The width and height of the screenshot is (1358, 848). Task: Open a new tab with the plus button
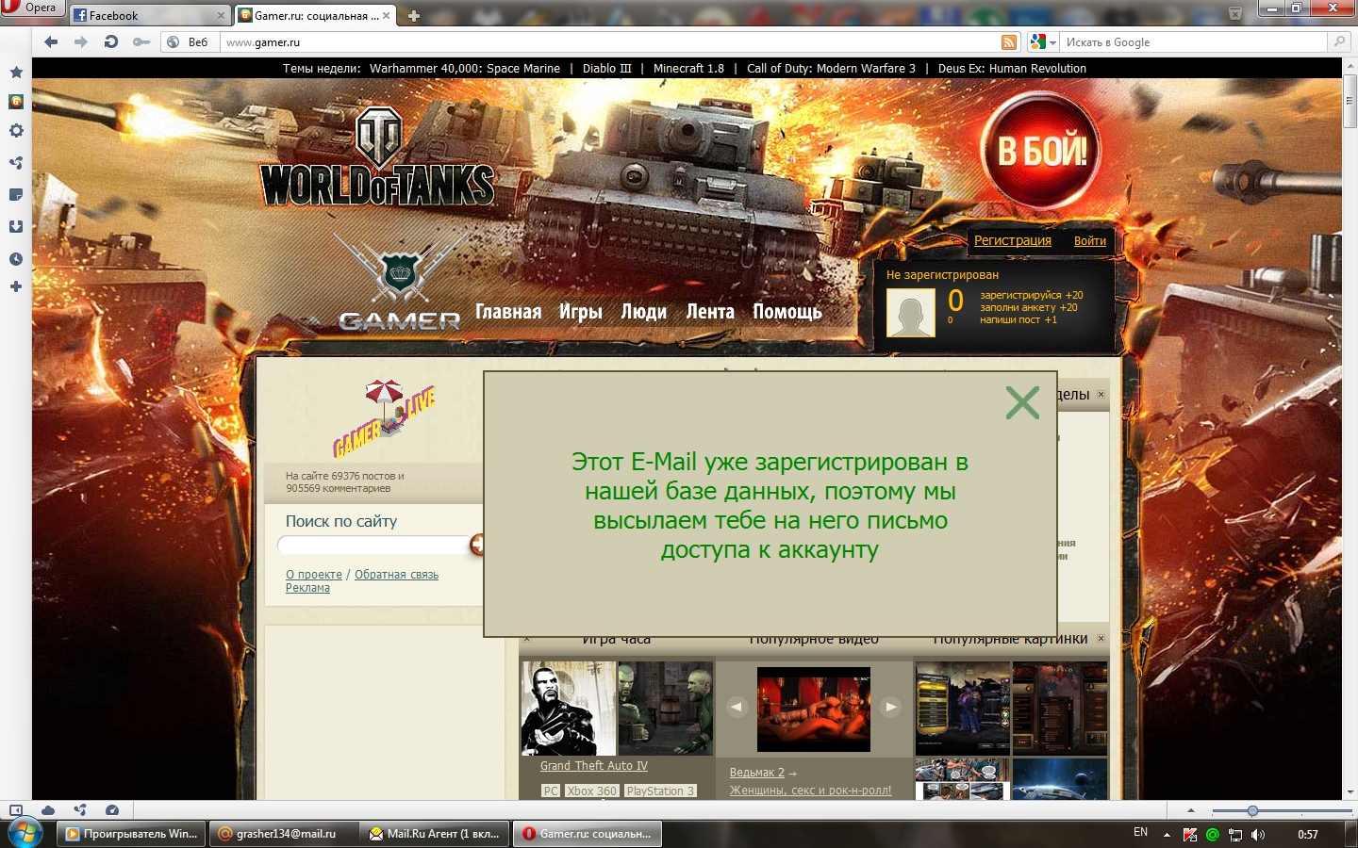[x=413, y=15]
